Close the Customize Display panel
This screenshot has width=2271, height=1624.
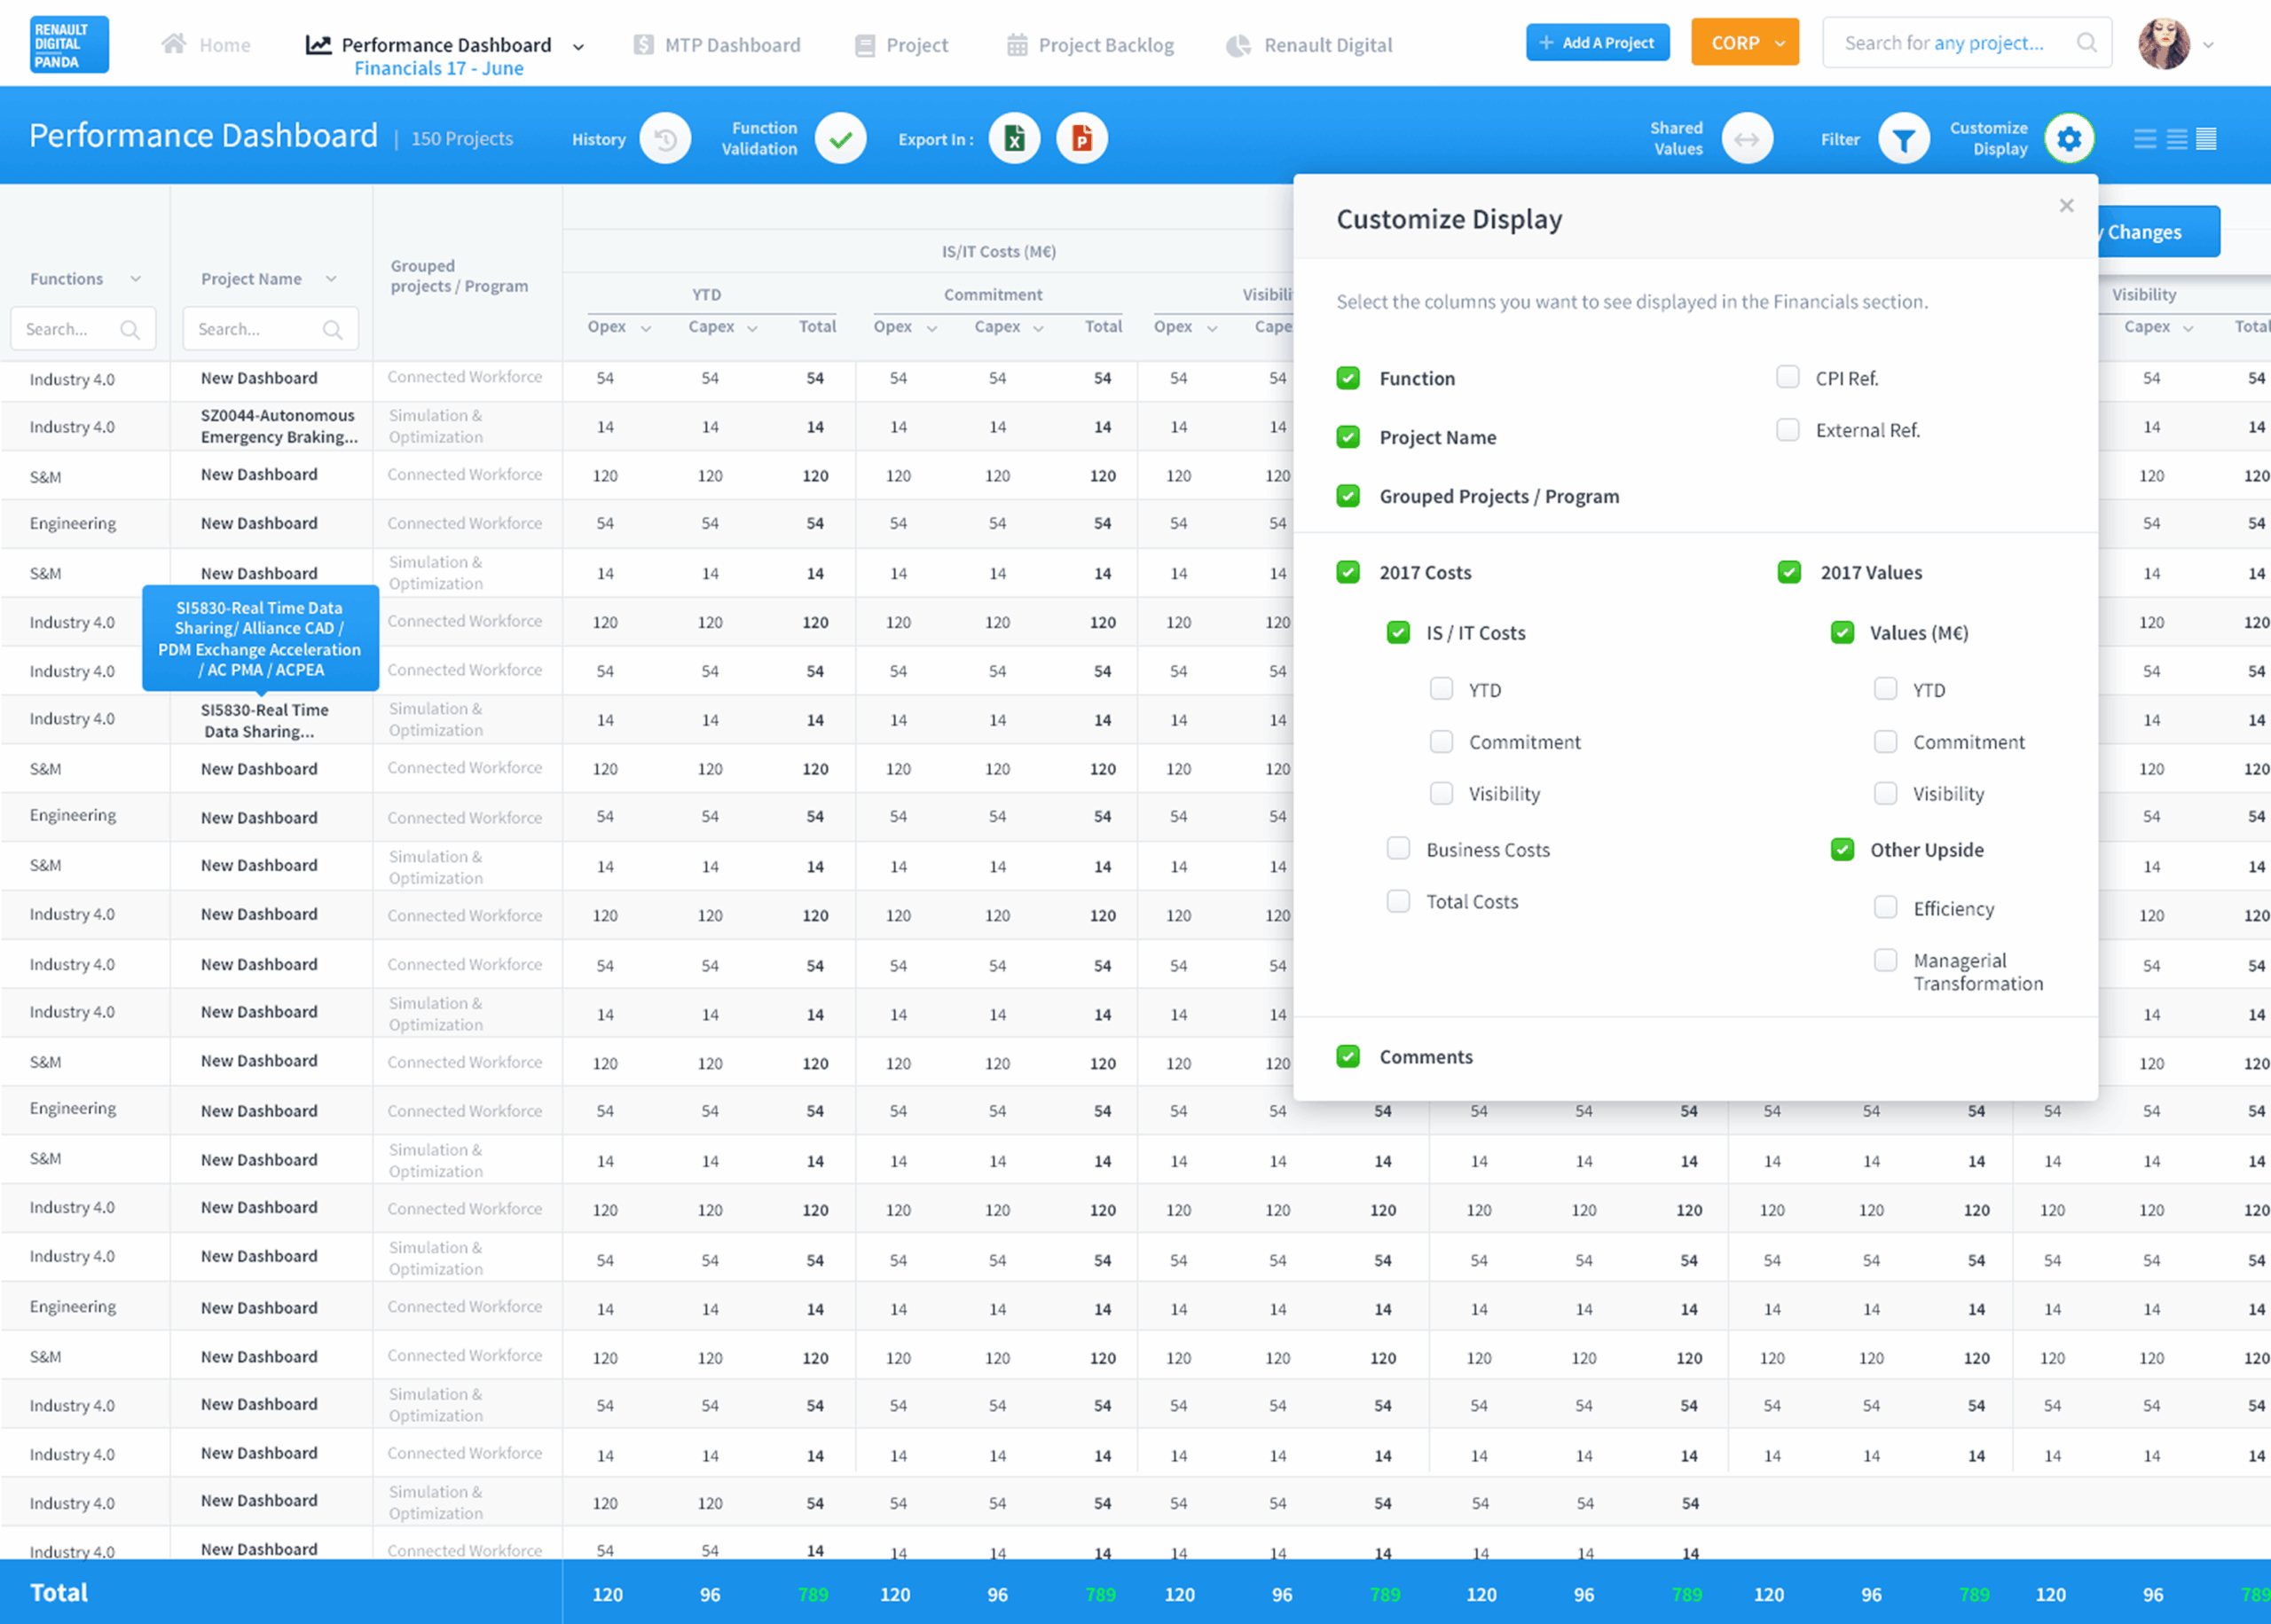(2066, 206)
